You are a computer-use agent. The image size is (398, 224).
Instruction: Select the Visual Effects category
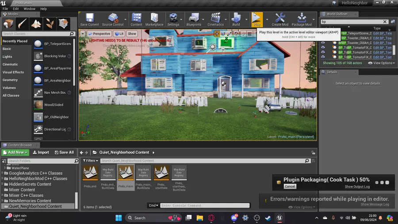[x=13, y=72]
